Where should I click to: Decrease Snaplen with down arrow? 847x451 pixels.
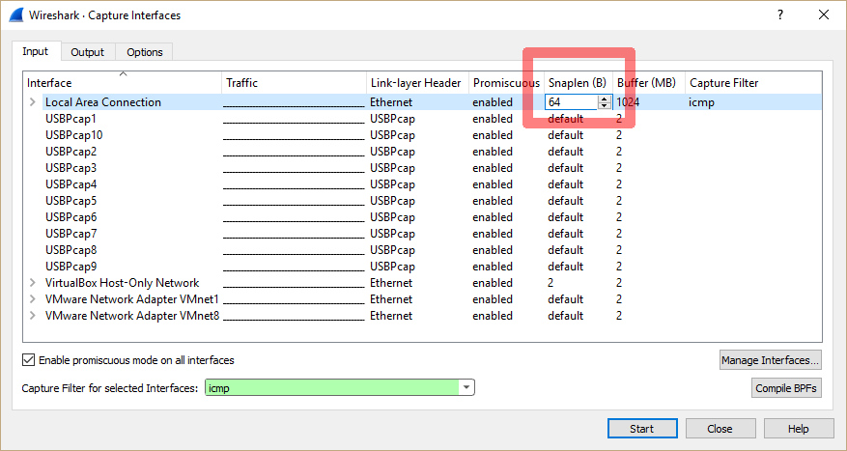pos(605,106)
